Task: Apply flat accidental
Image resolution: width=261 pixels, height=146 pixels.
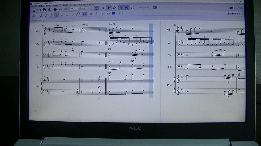Action: click(102, 14)
